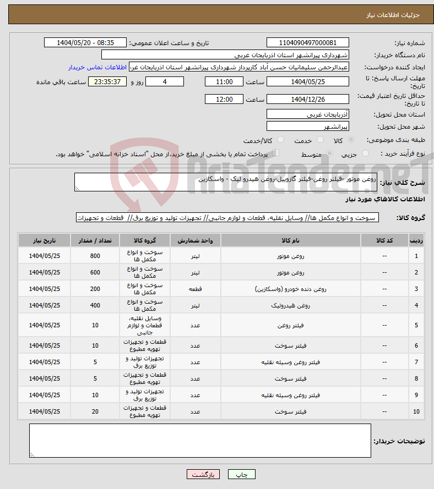Click the buyer name field شهرداری پیرانشهر

225,55
